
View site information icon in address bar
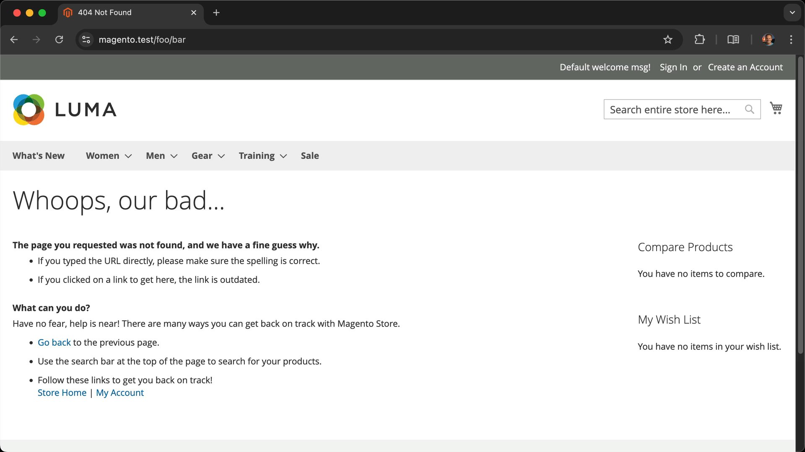(x=86, y=39)
